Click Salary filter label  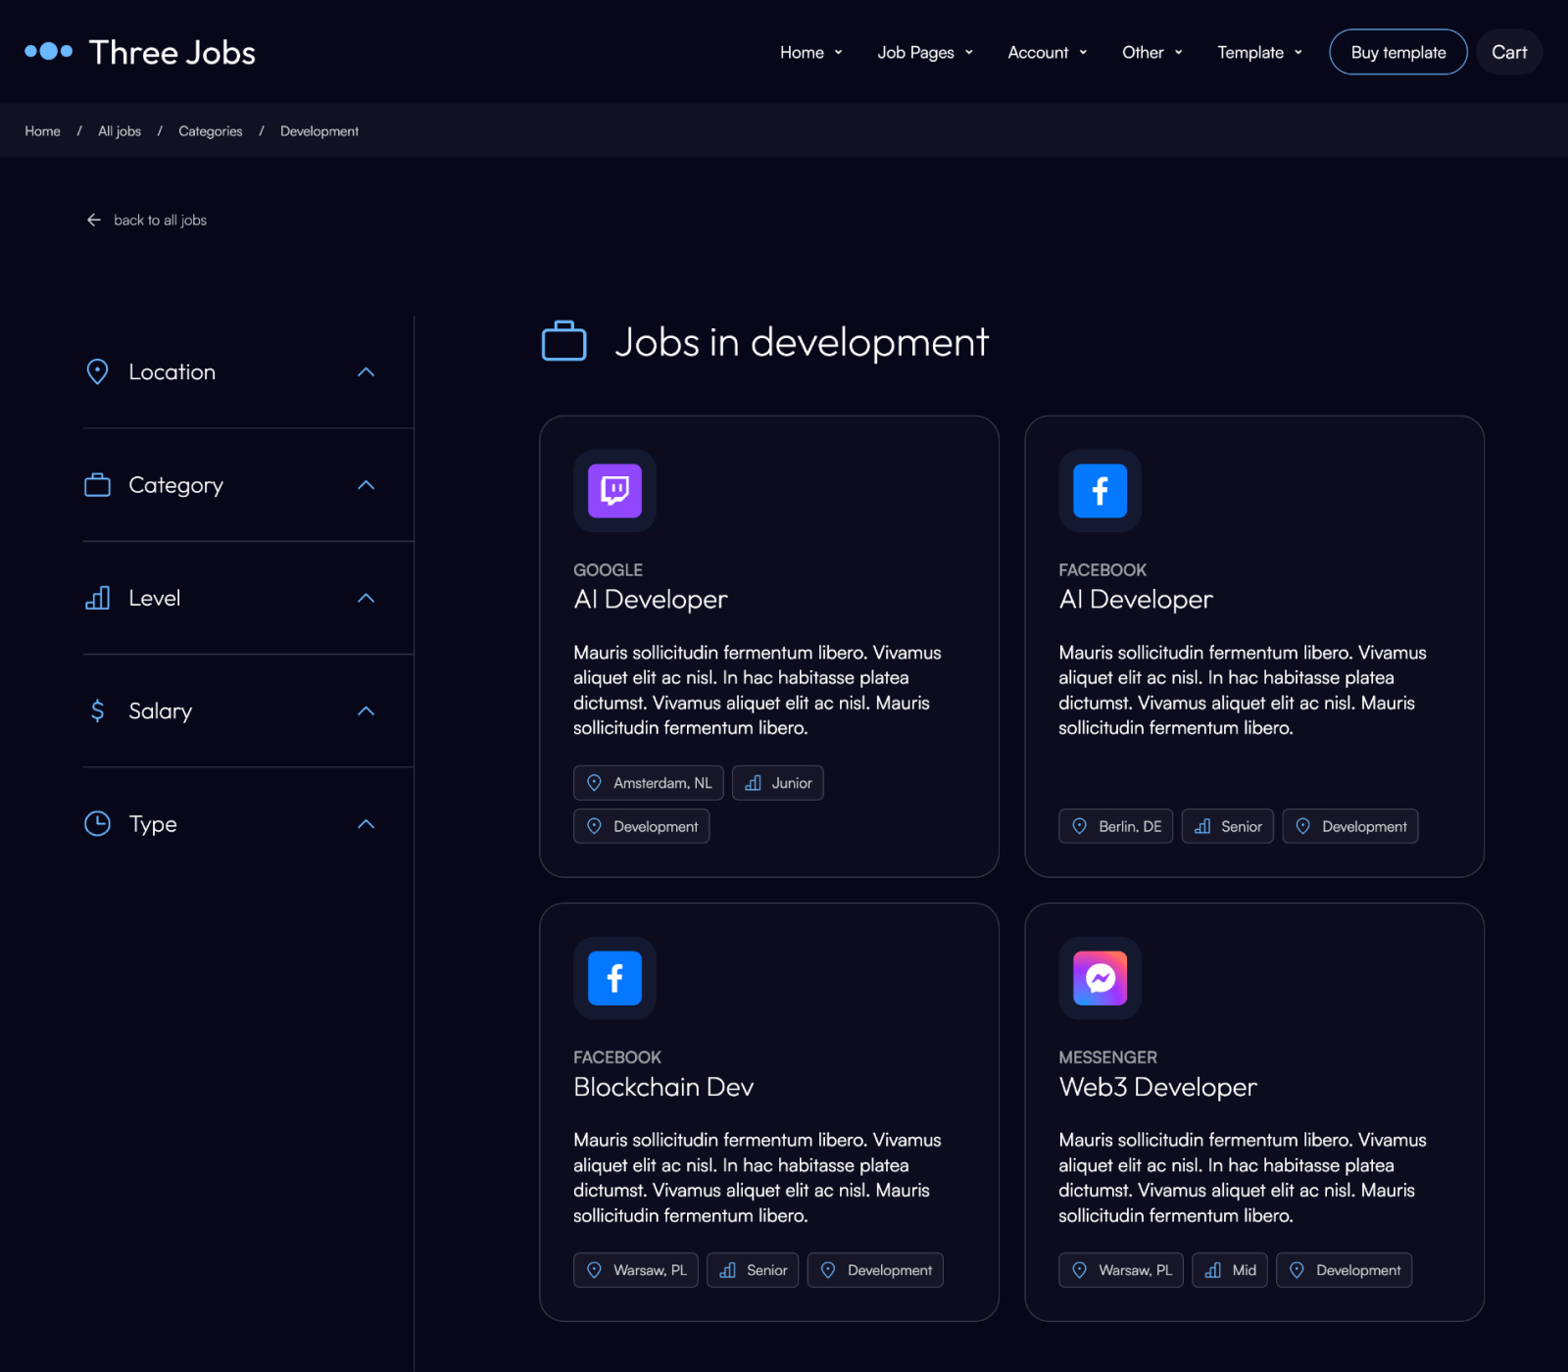click(x=160, y=710)
